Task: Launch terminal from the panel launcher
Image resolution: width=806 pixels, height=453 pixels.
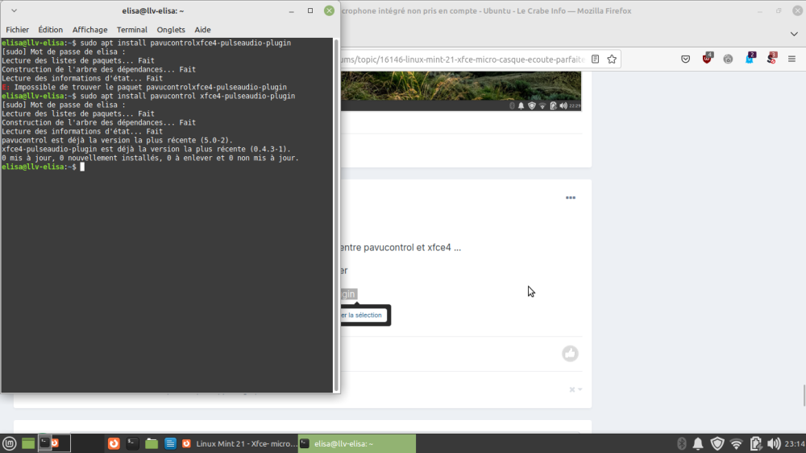Action: (x=132, y=443)
